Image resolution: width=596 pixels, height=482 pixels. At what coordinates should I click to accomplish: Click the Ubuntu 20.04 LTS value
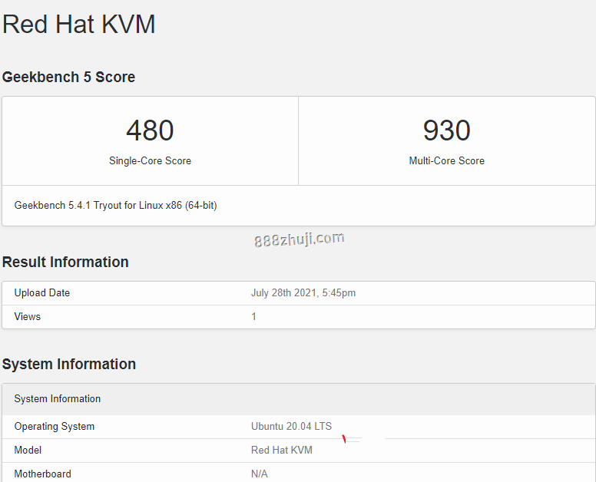(x=292, y=426)
